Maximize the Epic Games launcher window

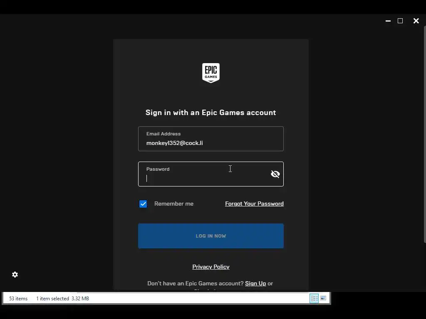point(400,21)
